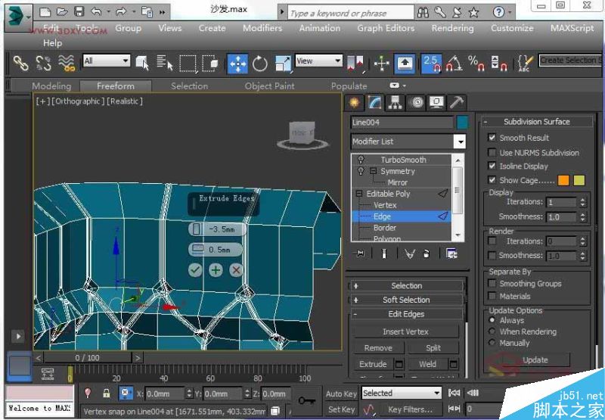Screen dimensions: 605x420
Task: Click the New Scene icon
Action: (45, 12)
